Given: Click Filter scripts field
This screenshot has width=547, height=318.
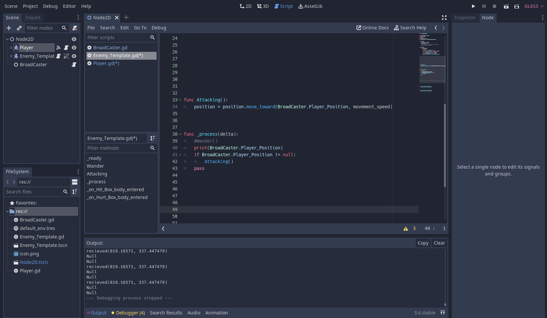Looking at the screenshot, I should click(x=121, y=38).
